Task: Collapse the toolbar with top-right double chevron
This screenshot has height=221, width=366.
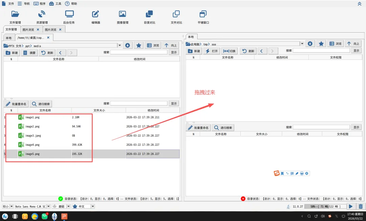Action: [360, 4]
